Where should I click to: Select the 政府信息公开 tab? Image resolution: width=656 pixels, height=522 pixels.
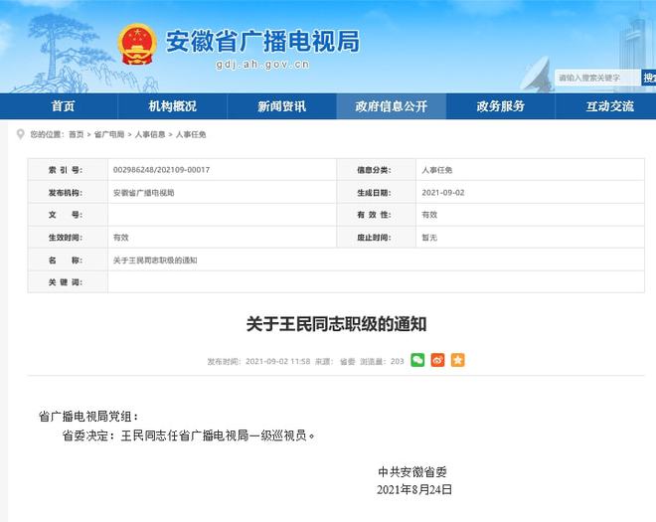point(391,106)
